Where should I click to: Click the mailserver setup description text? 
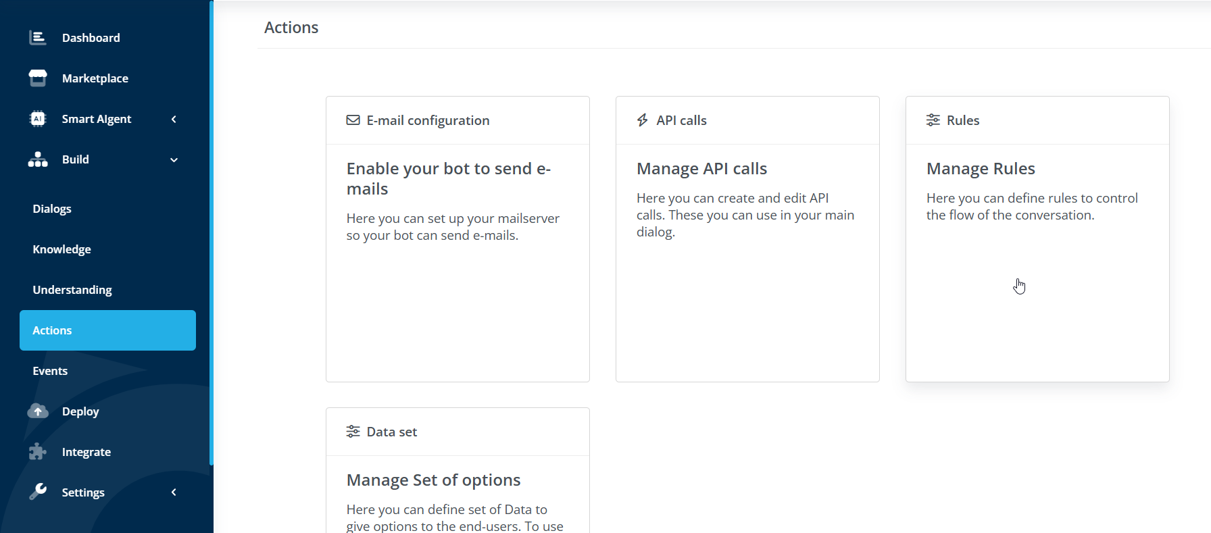(453, 227)
